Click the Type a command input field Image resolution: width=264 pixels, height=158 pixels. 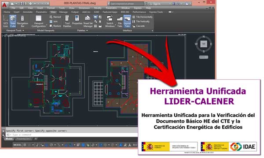click(72, 135)
